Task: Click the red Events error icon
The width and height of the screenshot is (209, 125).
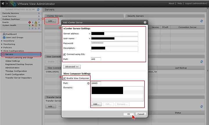Action: click(x=29, y=22)
